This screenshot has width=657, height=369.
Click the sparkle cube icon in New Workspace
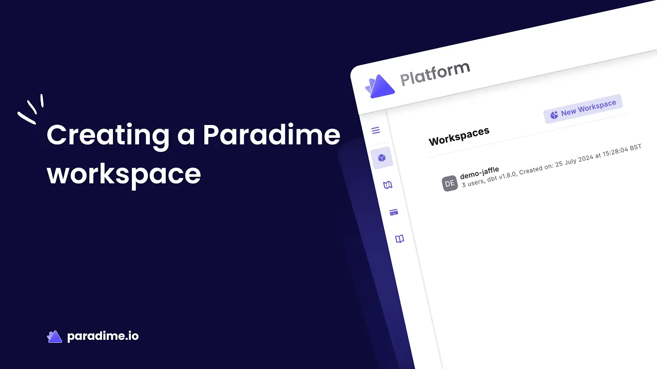tap(554, 115)
